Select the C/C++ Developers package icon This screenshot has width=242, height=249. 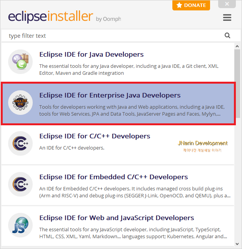[20, 143]
